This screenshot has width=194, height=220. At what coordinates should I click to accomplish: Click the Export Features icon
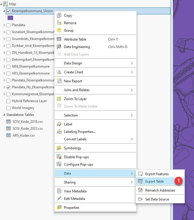140,174
